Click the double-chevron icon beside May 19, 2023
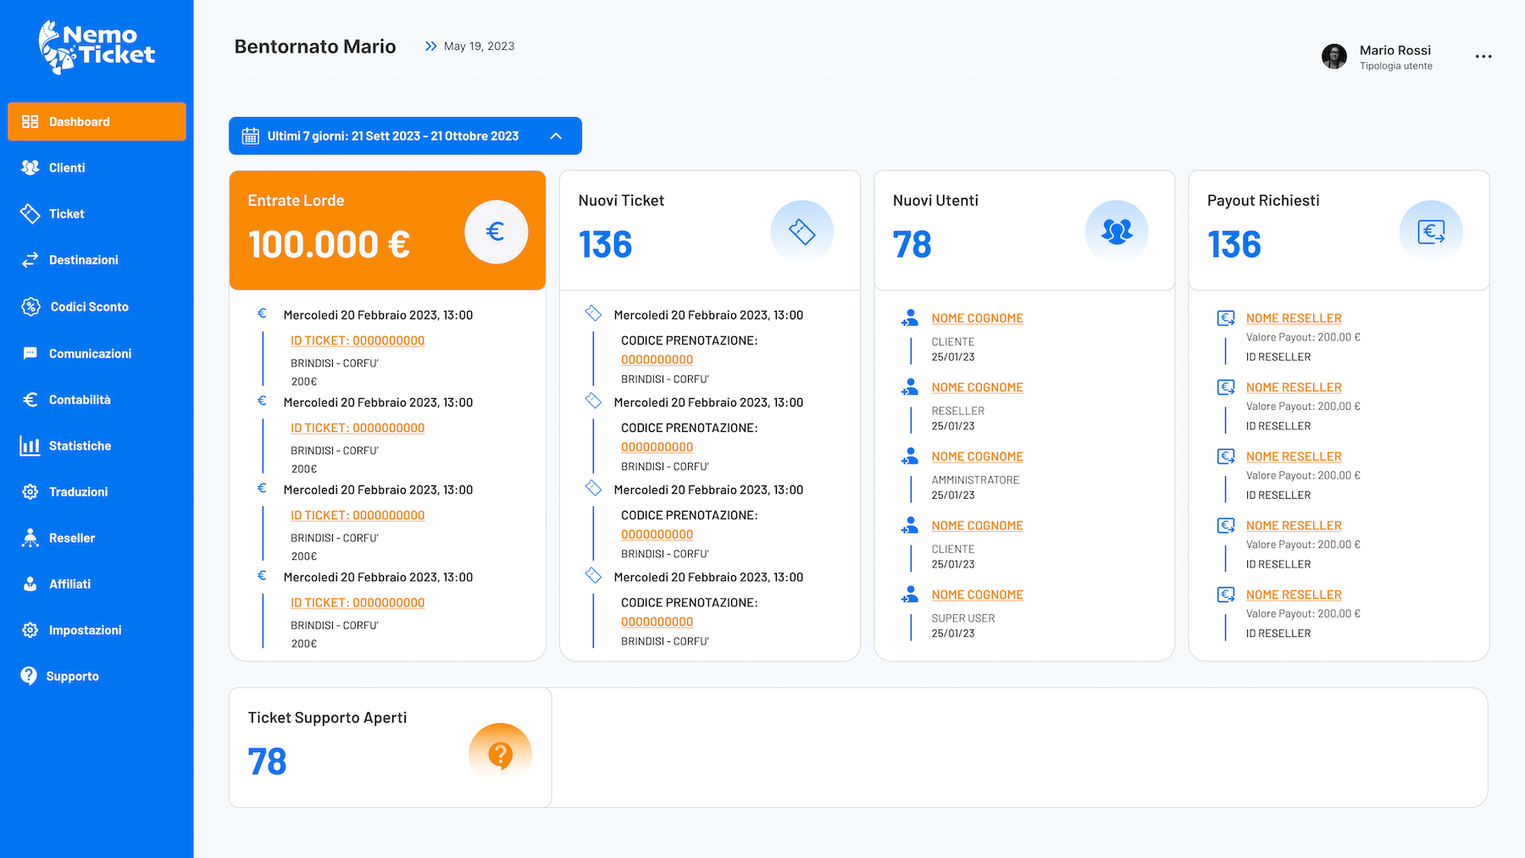Viewport: 1525px width, 858px height. pos(431,47)
